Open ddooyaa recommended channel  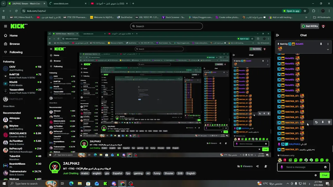point(22,119)
